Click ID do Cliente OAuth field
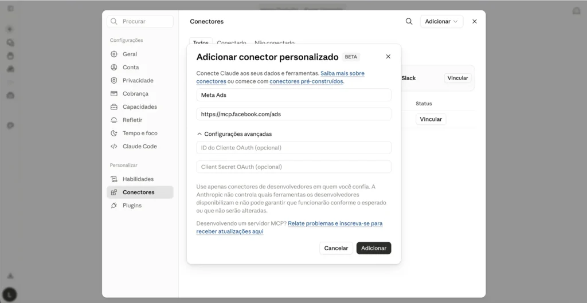The width and height of the screenshot is (587, 303). point(294,148)
